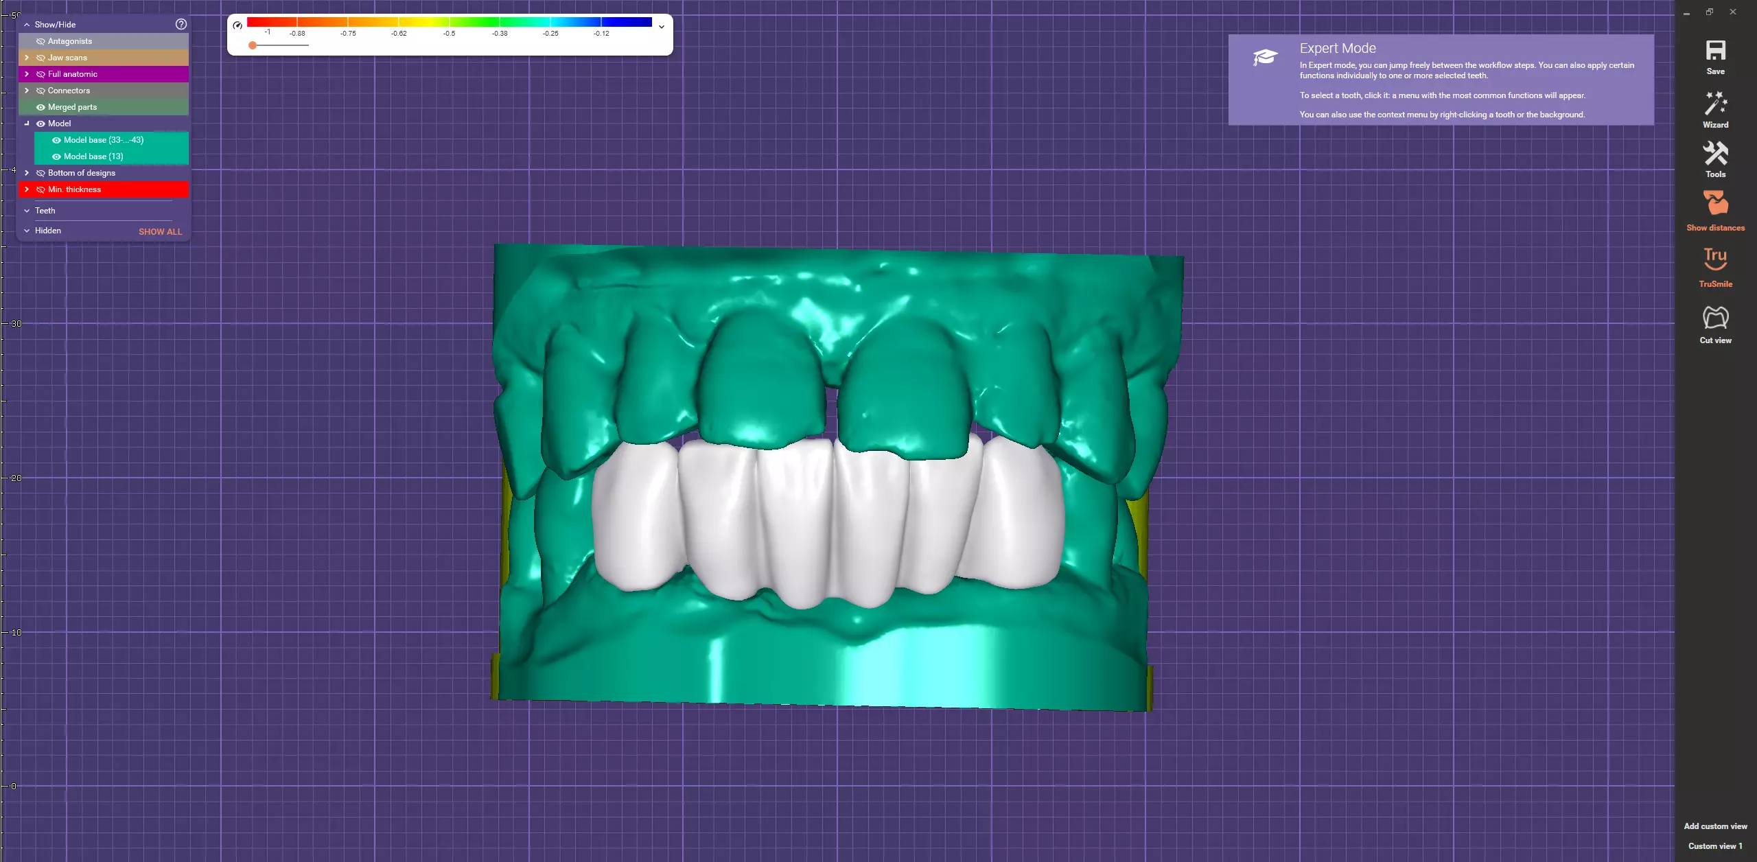Show the Antagonists layer
1757x862 pixels.
40,41
